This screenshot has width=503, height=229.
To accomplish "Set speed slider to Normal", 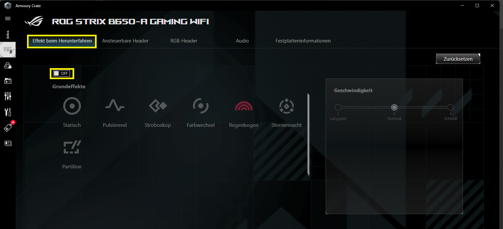I will pyautogui.click(x=394, y=107).
